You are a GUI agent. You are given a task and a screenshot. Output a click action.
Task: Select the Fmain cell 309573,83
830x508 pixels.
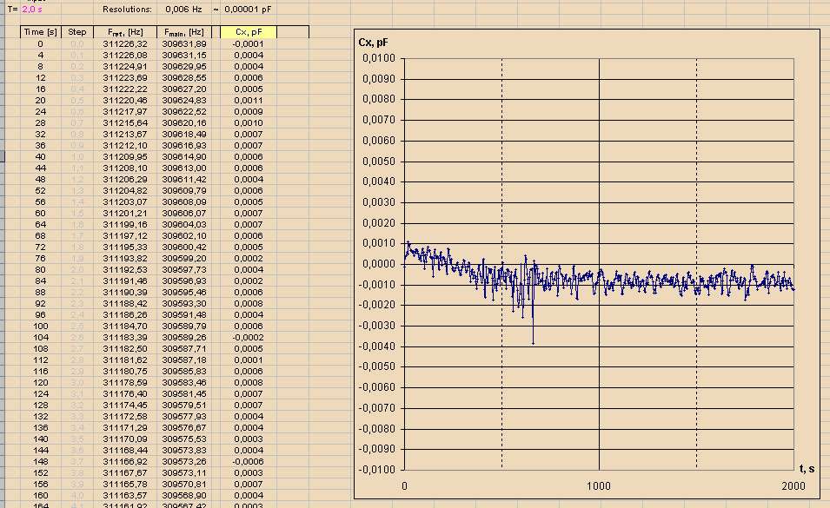click(x=183, y=451)
